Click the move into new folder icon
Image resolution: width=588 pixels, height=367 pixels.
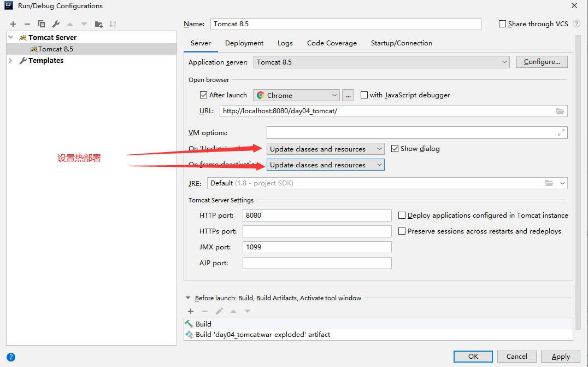coord(98,24)
